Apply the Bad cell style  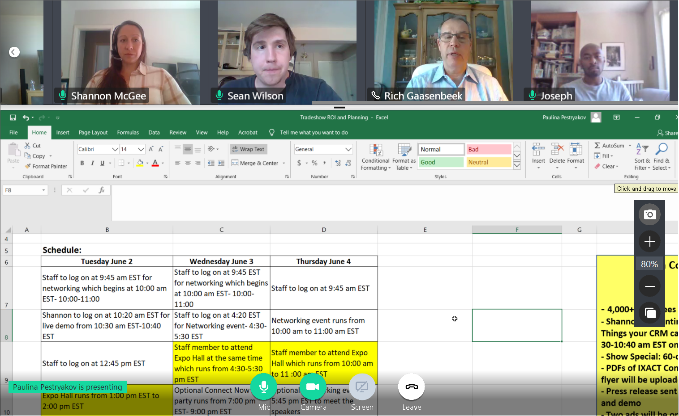point(489,149)
